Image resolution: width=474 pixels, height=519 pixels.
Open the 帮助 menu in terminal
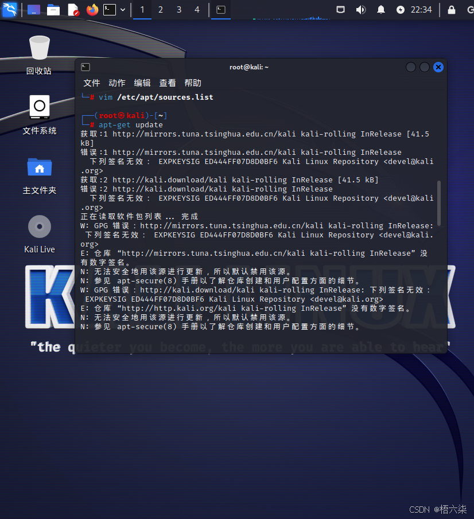193,83
